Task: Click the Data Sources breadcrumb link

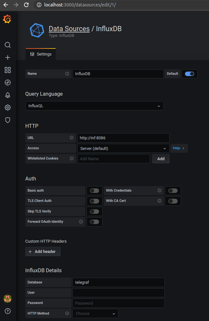Action: (69, 29)
